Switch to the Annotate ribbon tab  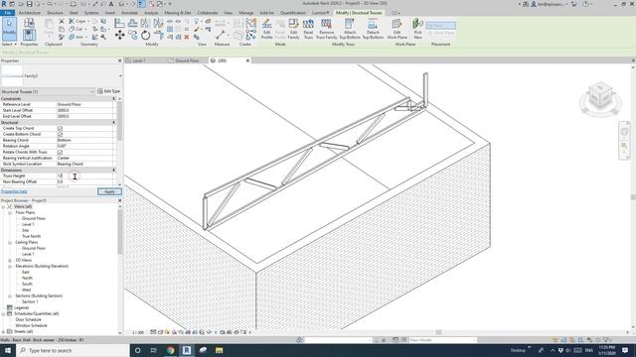[x=130, y=13]
